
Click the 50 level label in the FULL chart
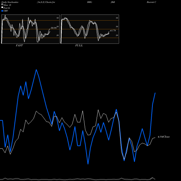pos(117,26)
